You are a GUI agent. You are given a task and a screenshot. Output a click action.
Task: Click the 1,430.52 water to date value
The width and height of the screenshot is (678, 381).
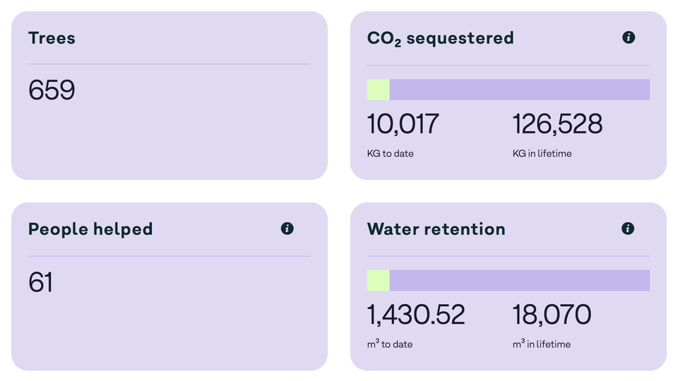click(416, 315)
